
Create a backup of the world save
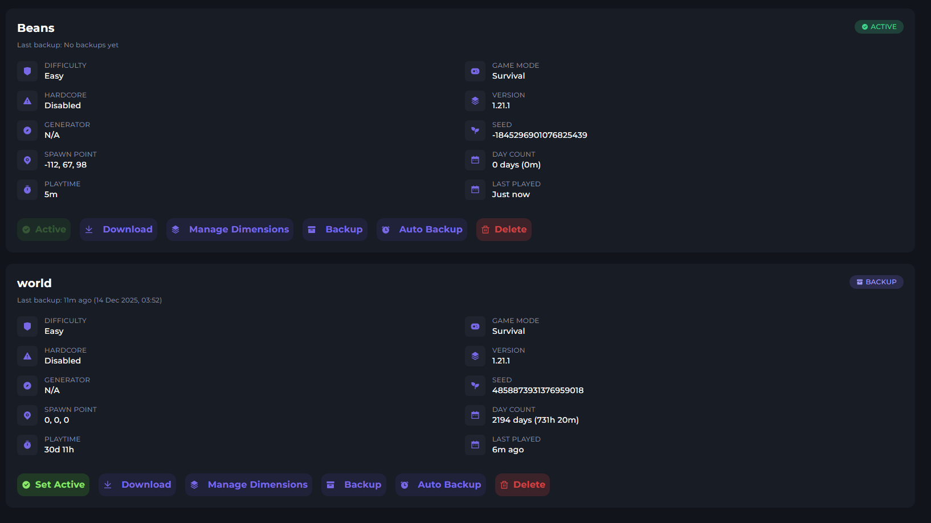click(354, 485)
